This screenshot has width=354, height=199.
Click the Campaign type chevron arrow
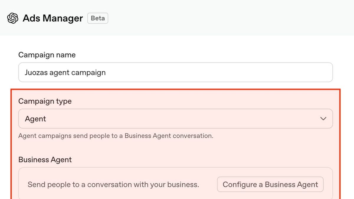pos(323,119)
